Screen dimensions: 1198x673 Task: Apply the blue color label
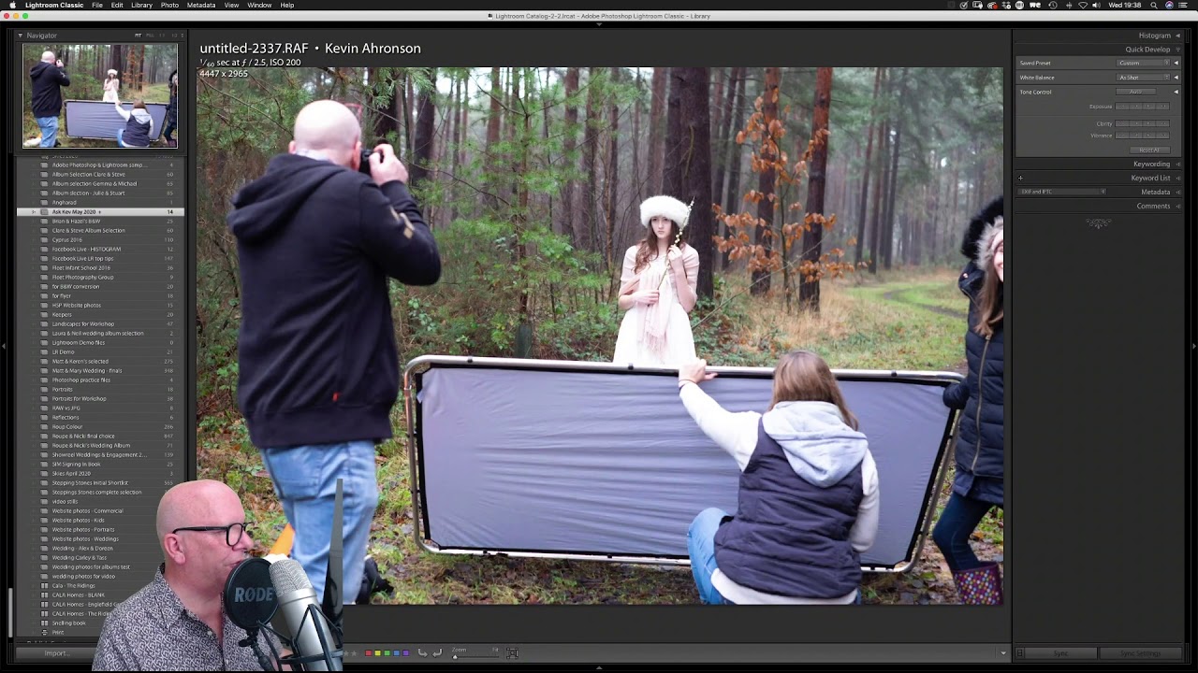pyautogui.click(x=396, y=653)
